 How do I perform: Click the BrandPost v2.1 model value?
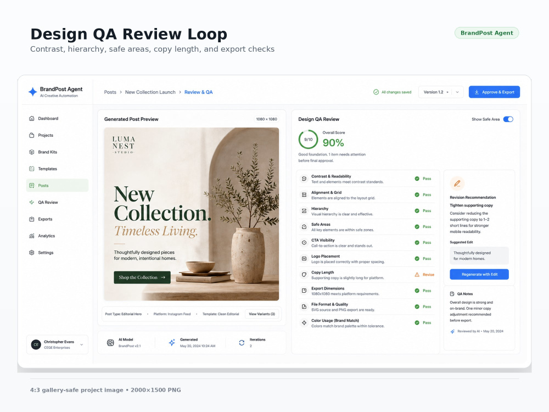[x=130, y=346]
